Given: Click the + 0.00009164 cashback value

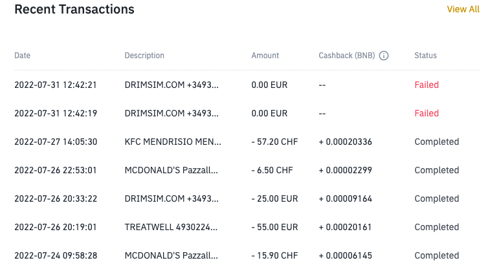Looking at the screenshot, I should tap(345, 198).
